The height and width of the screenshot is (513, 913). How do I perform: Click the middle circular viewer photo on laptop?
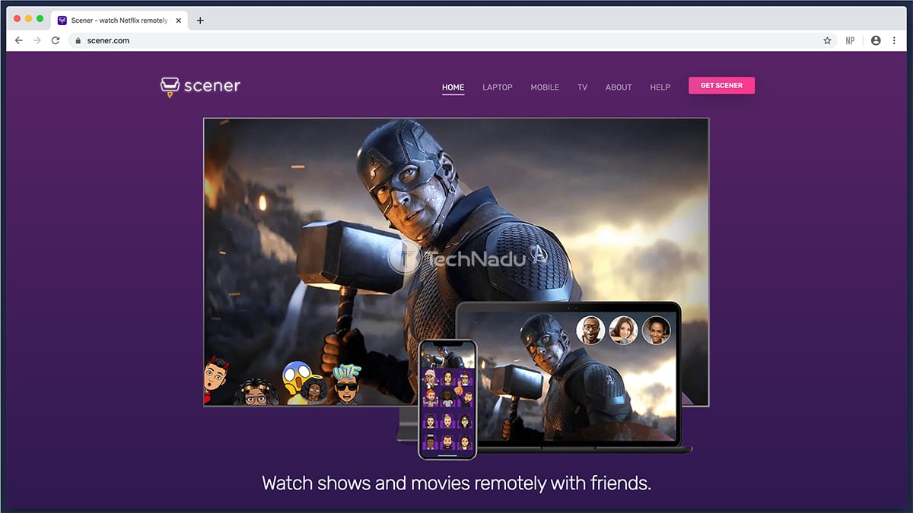623,331
